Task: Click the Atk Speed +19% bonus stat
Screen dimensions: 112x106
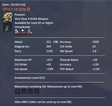Action: tap(34, 69)
